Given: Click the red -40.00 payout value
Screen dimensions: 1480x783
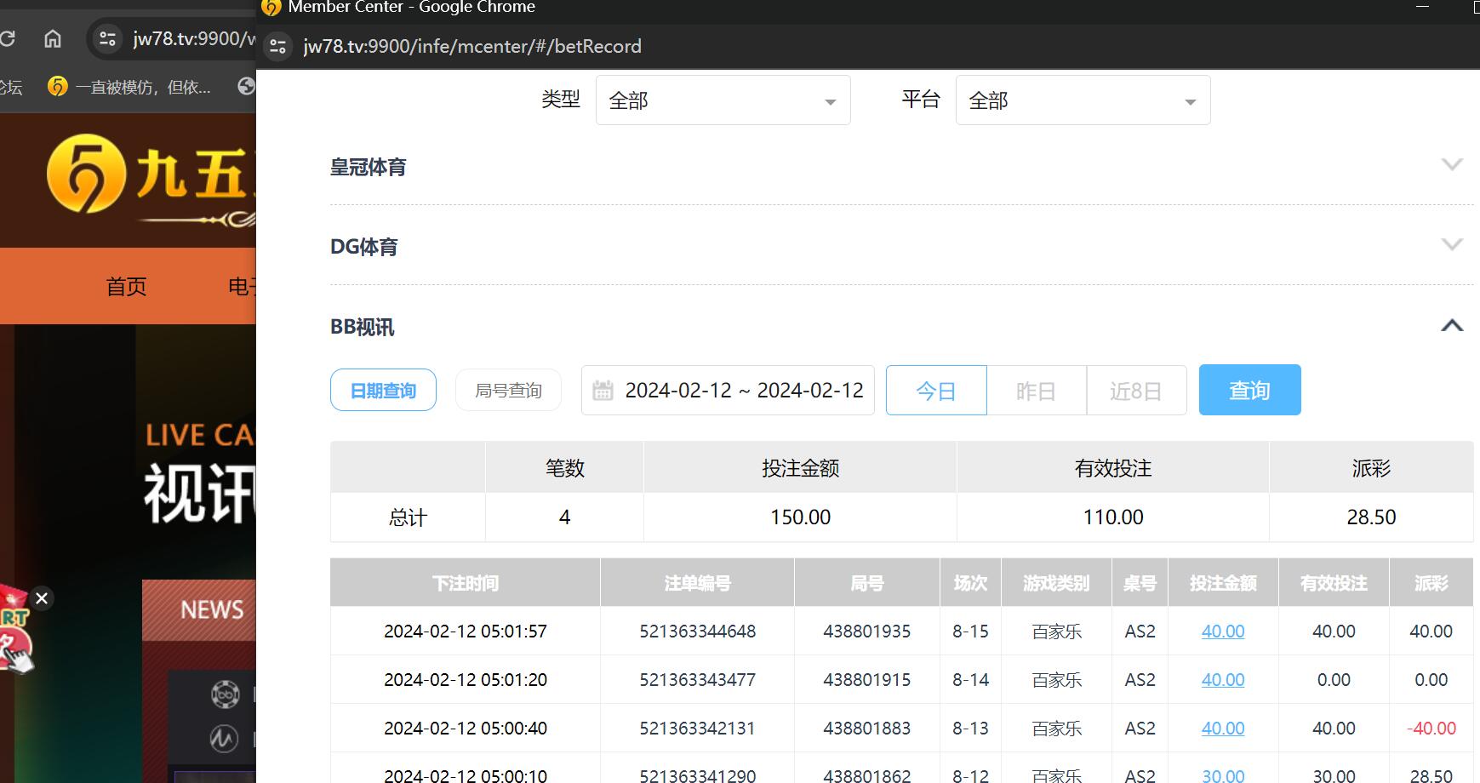Looking at the screenshot, I should coord(1431,729).
